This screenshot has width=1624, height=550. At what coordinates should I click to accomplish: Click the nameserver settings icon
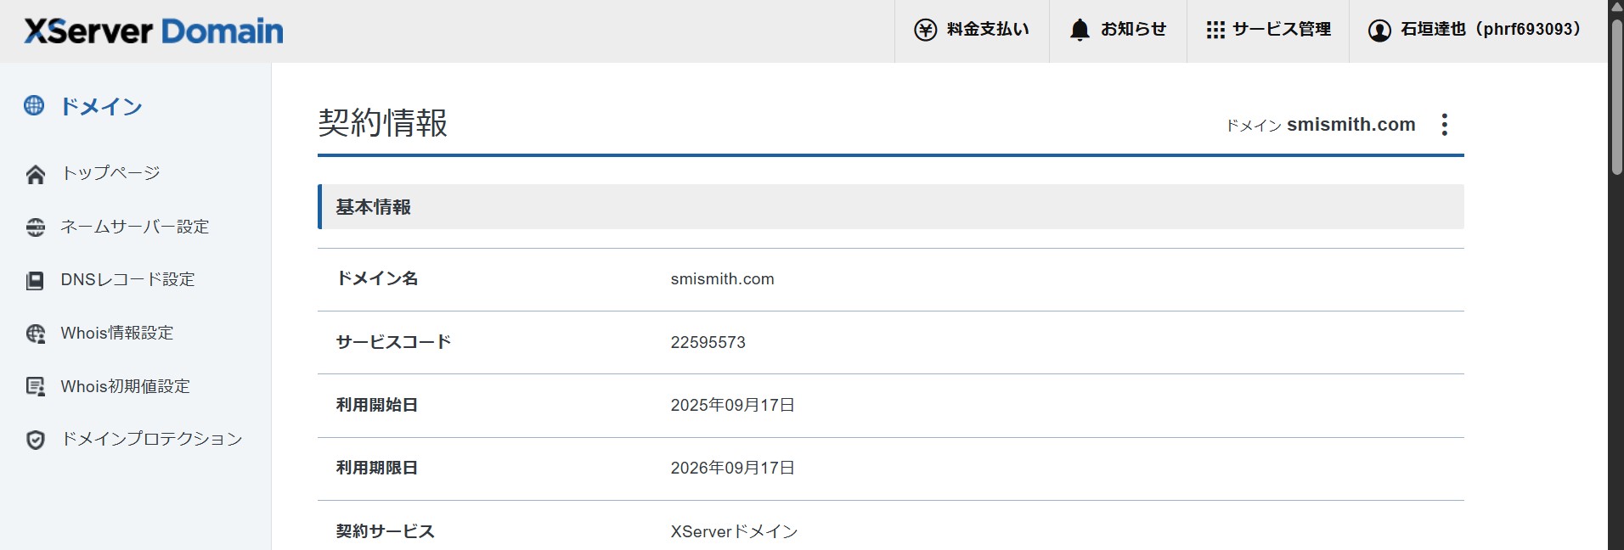pyautogui.click(x=36, y=227)
